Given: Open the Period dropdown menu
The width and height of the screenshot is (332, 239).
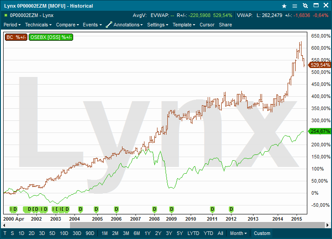Looking at the screenshot, I should pos(12,25).
